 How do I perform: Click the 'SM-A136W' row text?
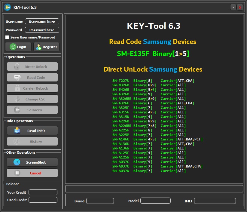tap(121, 148)
